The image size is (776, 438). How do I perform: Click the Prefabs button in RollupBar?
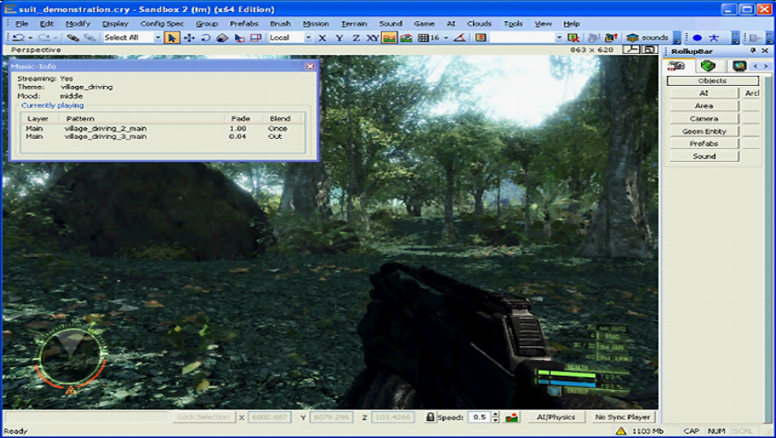tap(704, 143)
